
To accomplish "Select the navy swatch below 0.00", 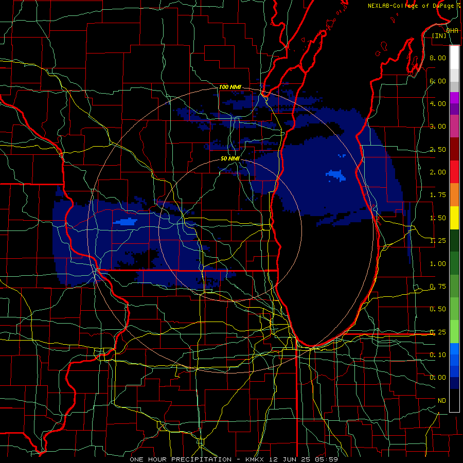I will click(x=454, y=383).
